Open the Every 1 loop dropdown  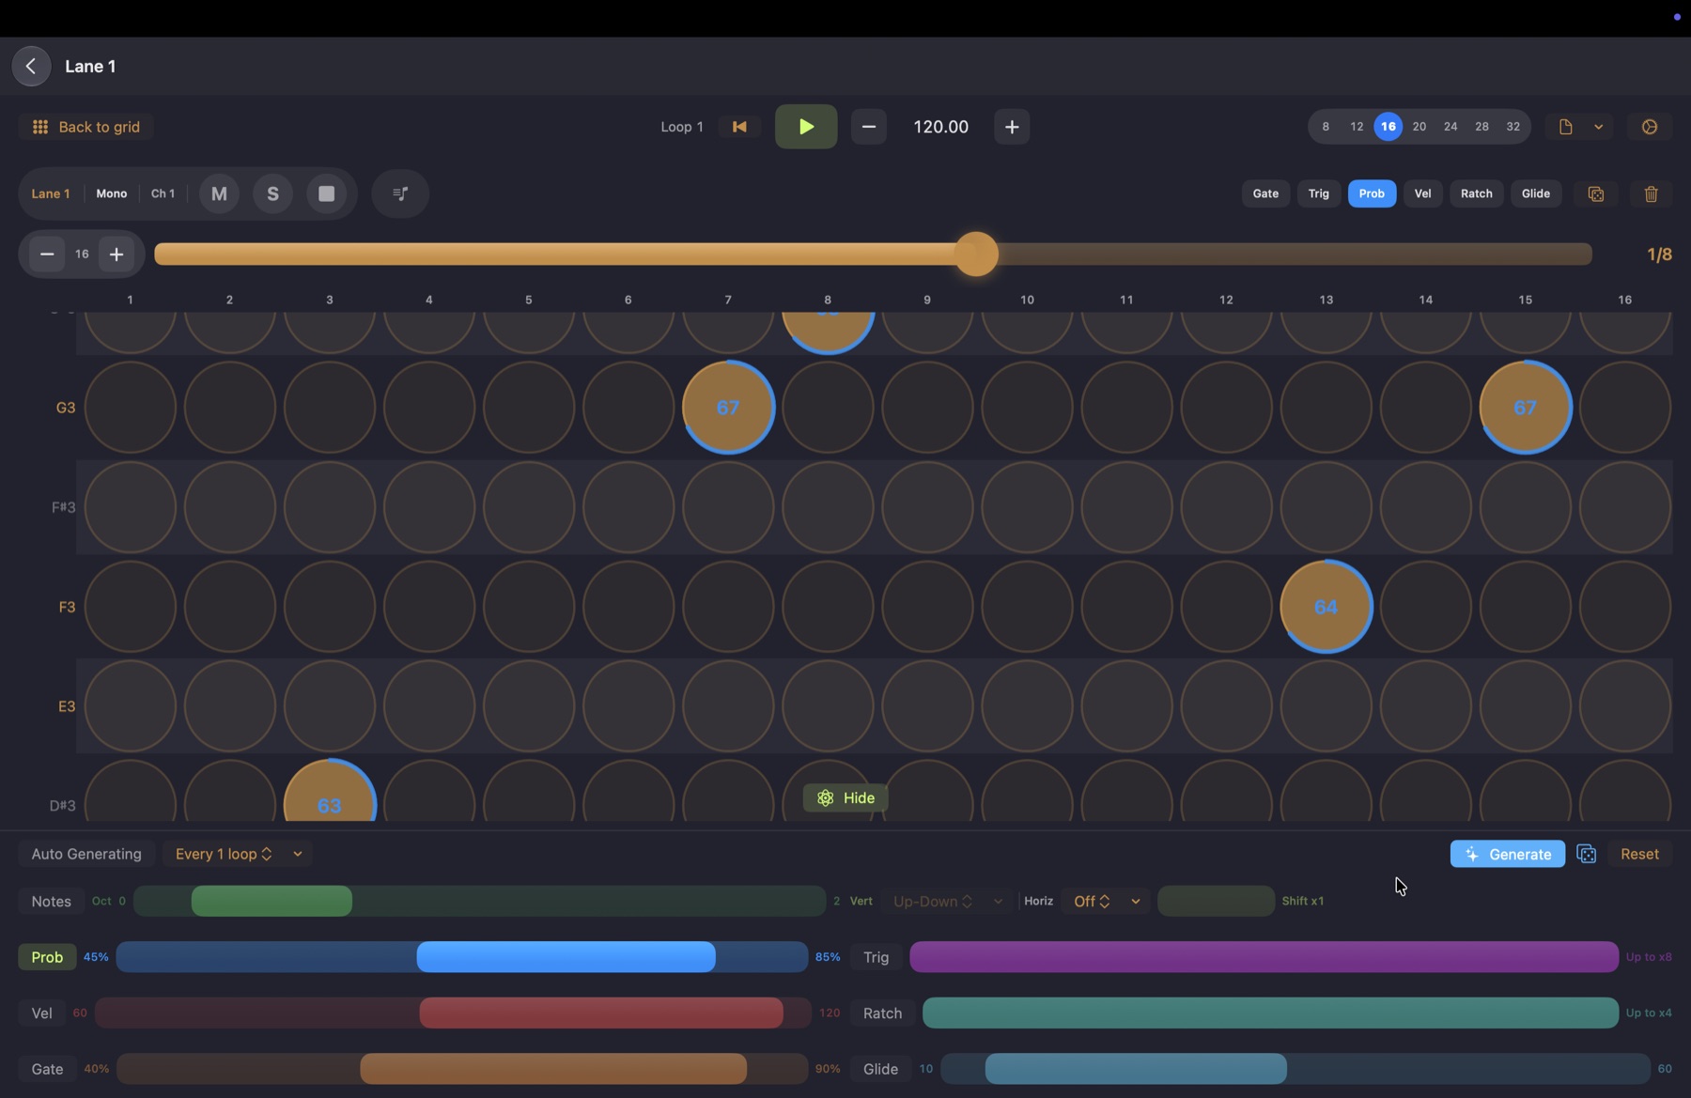[224, 854]
